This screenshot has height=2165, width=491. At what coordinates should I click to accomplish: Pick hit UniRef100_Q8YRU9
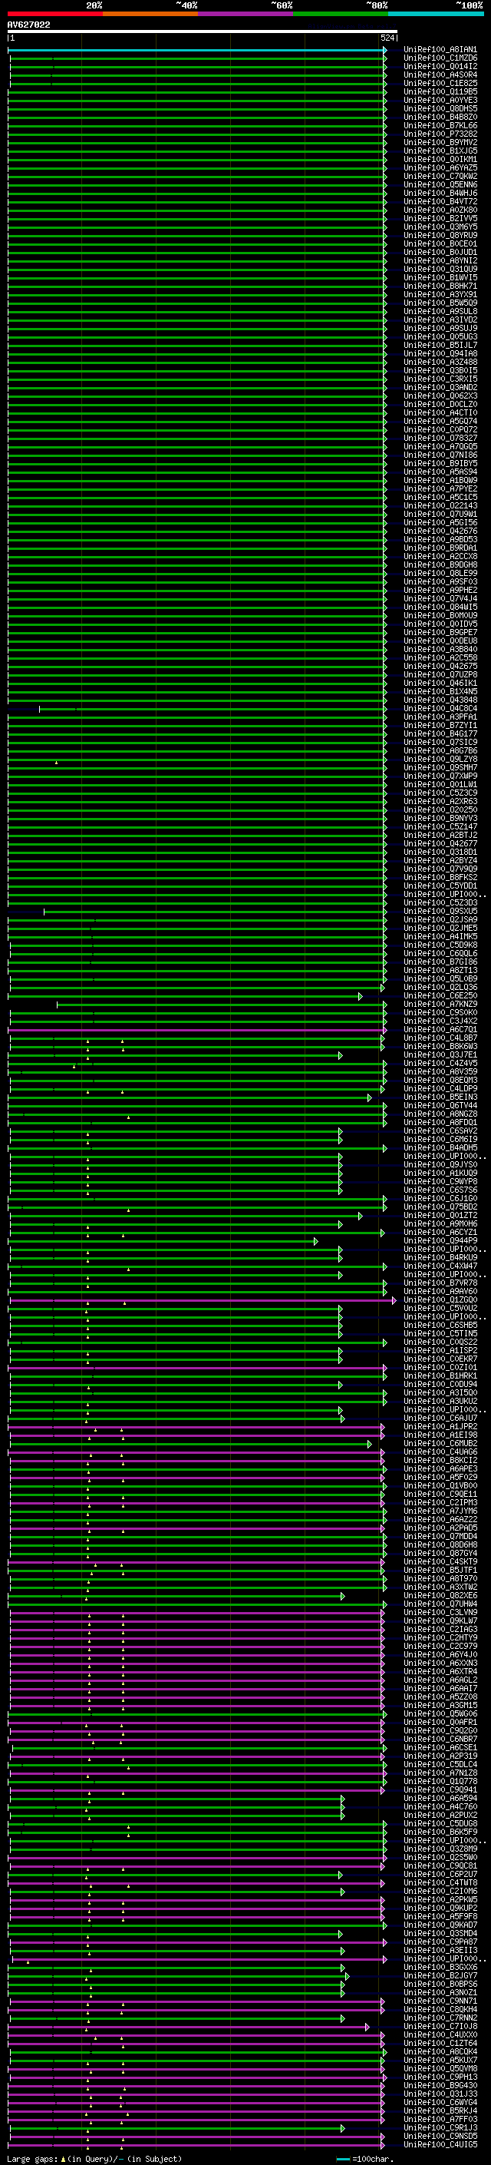(440, 235)
